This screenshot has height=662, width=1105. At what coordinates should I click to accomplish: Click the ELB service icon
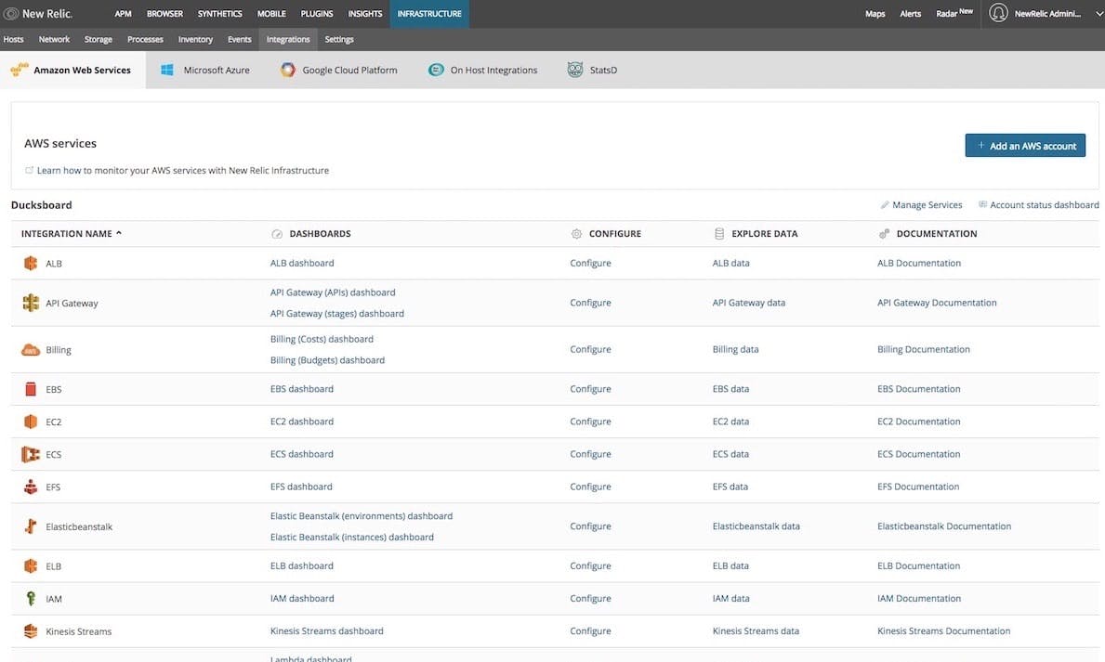click(31, 565)
